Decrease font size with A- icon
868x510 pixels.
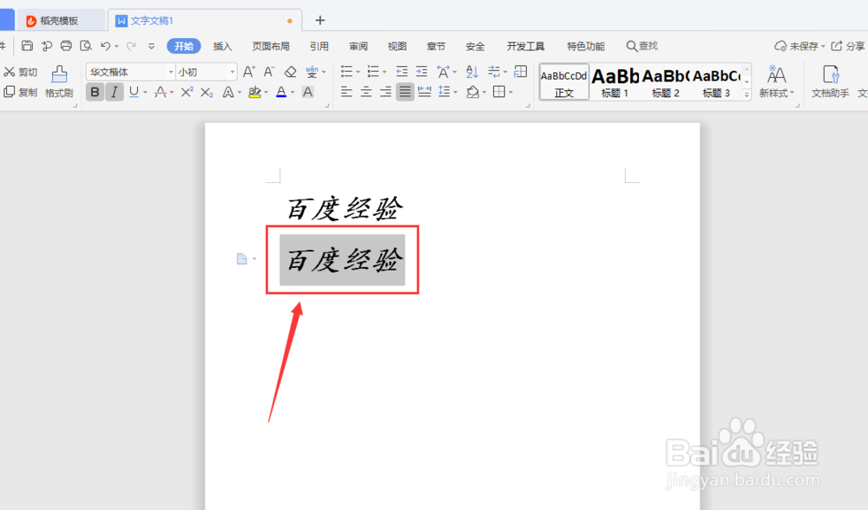point(269,72)
